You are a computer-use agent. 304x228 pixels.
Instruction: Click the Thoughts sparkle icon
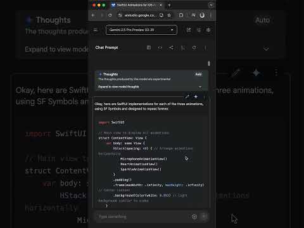tap(100, 74)
